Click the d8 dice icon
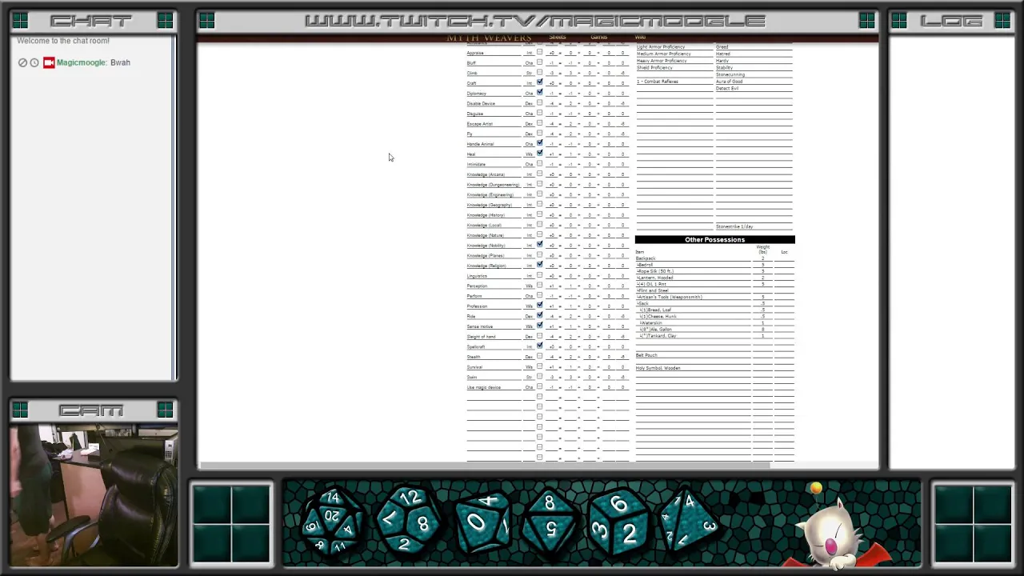 (x=550, y=520)
